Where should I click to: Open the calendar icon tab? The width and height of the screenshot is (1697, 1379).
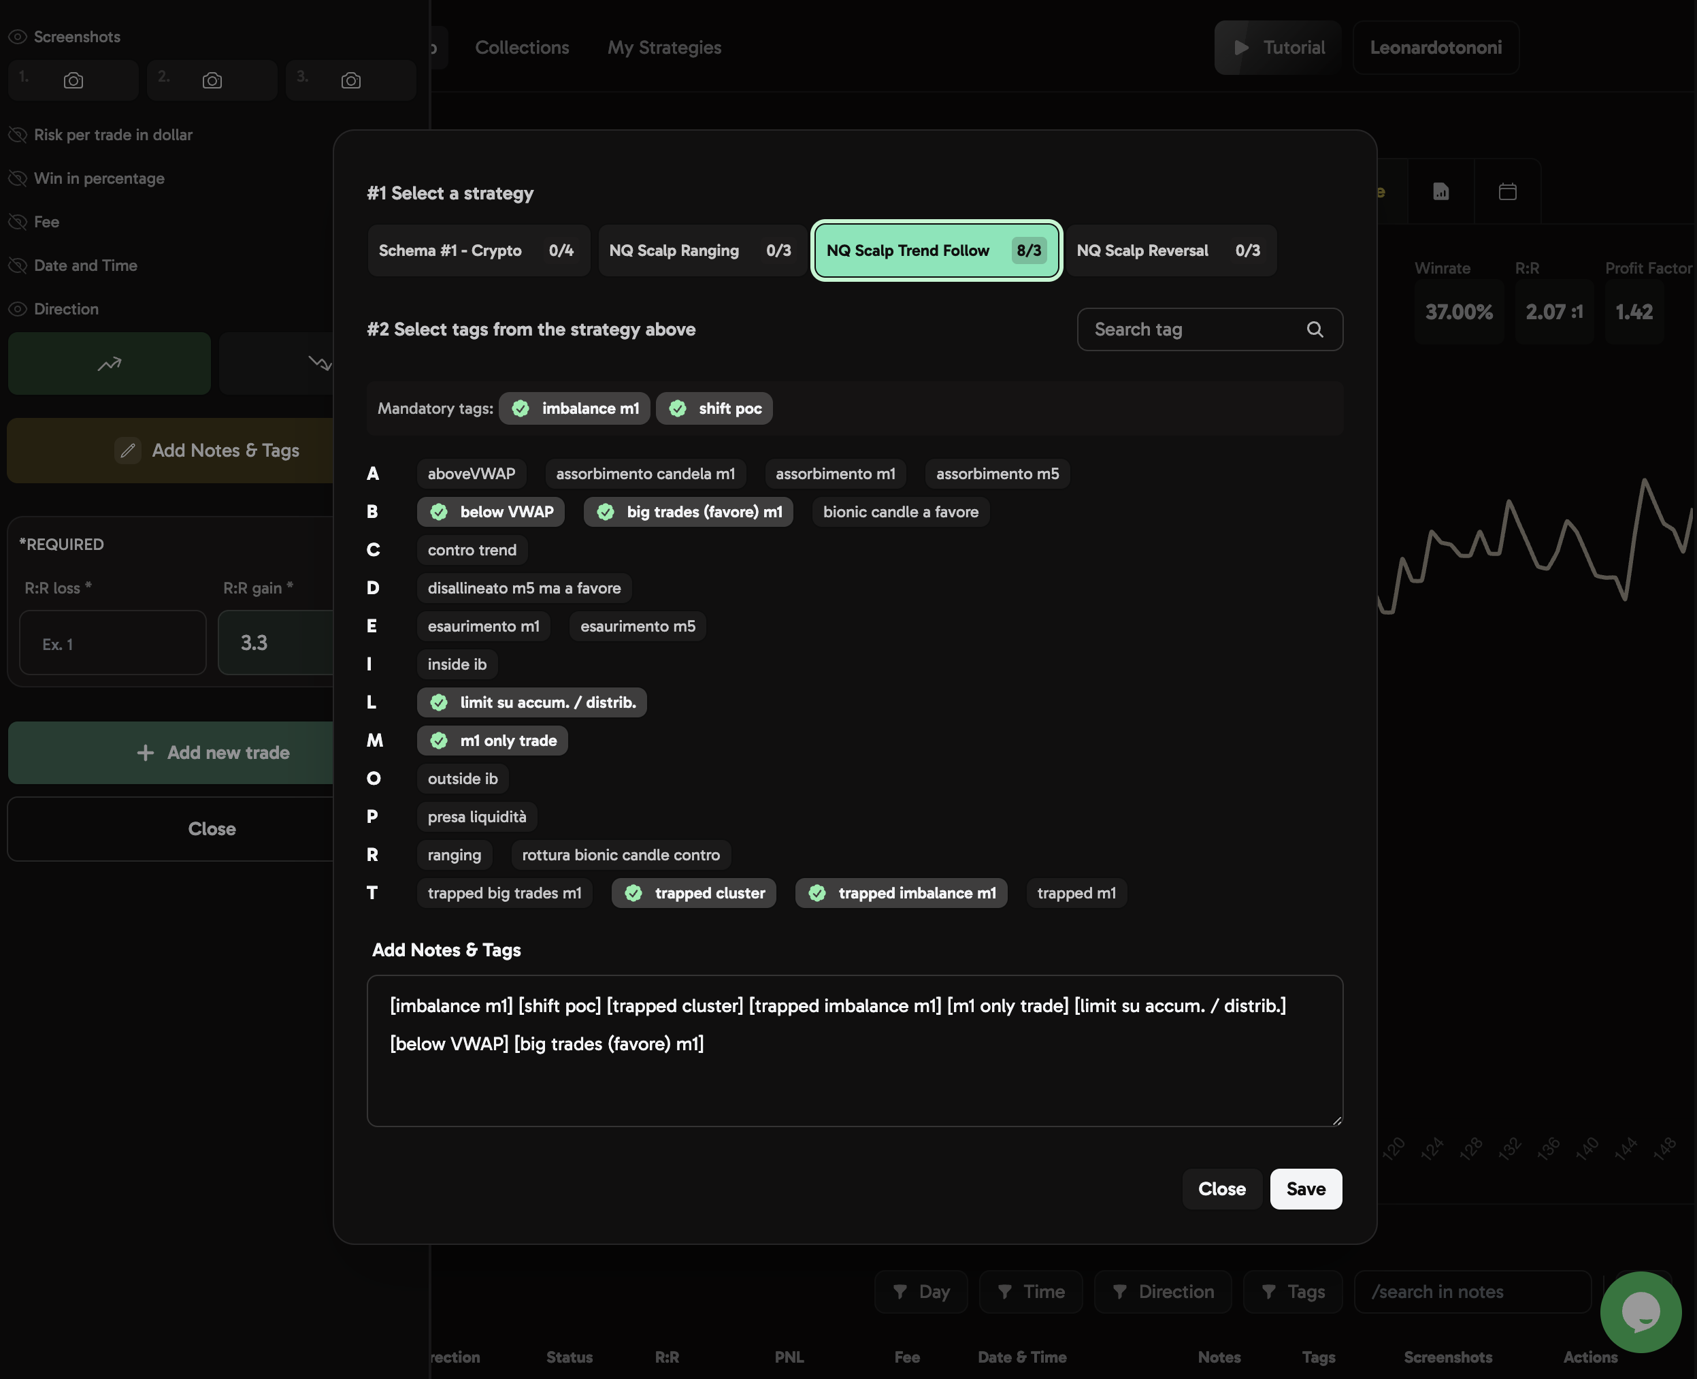click(x=1507, y=191)
